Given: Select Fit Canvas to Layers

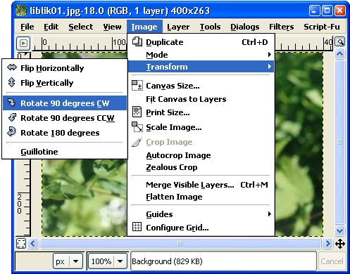Looking at the screenshot, I should click(201, 99).
